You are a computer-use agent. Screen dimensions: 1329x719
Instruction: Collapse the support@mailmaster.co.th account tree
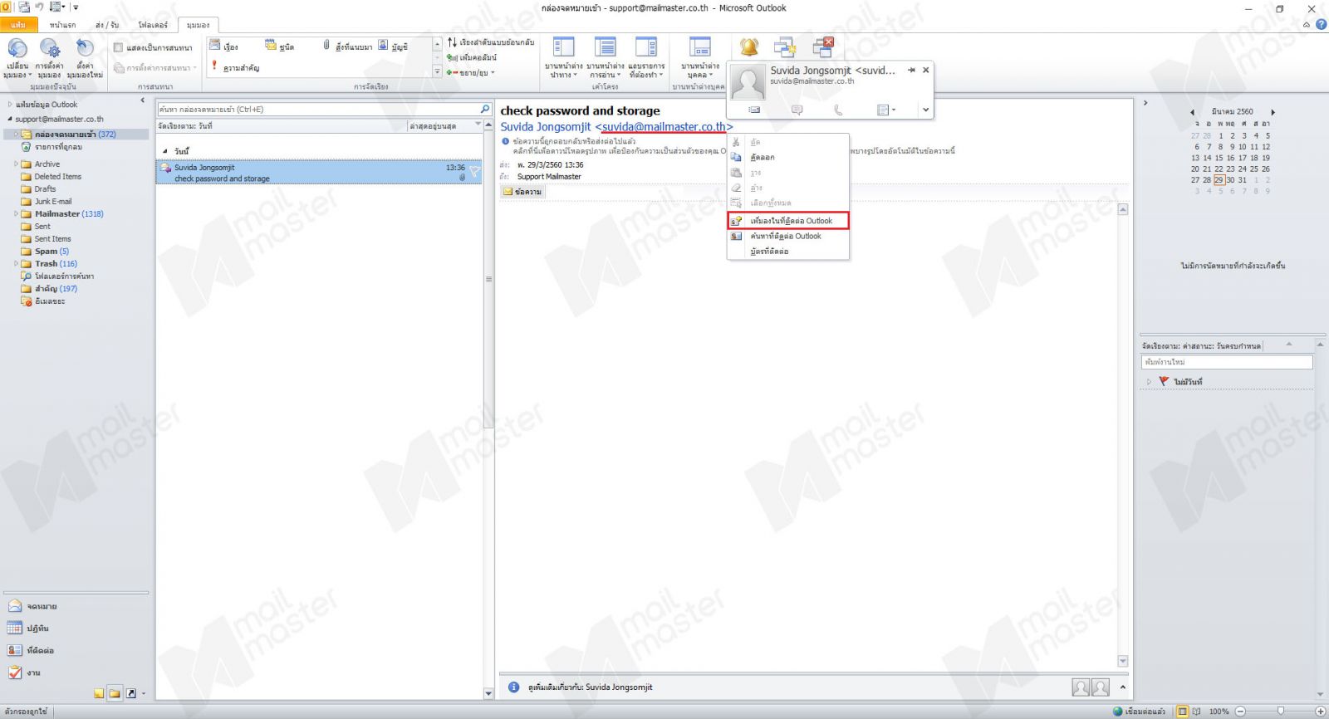(x=10, y=119)
